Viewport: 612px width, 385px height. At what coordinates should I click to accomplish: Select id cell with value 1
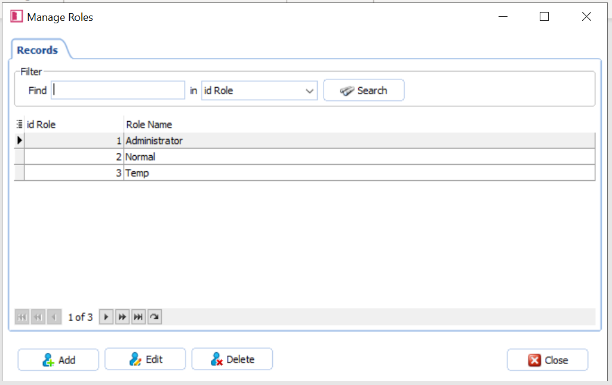click(x=74, y=140)
